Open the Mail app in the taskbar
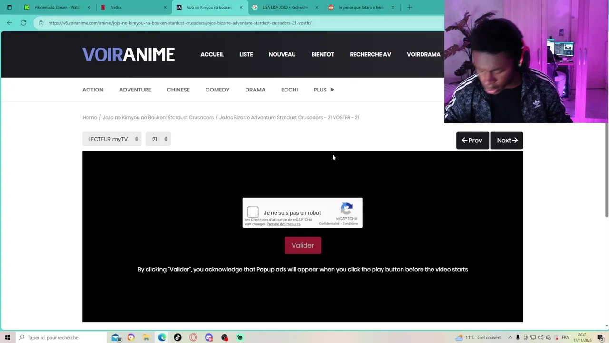The width and height of the screenshot is (609, 343). click(x=116, y=337)
